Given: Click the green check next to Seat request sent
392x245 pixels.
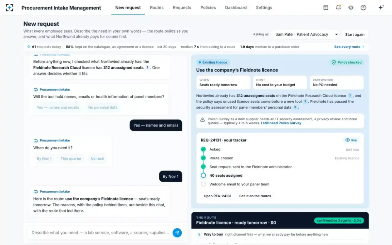Looking at the screenshot, I should (204, 167).
